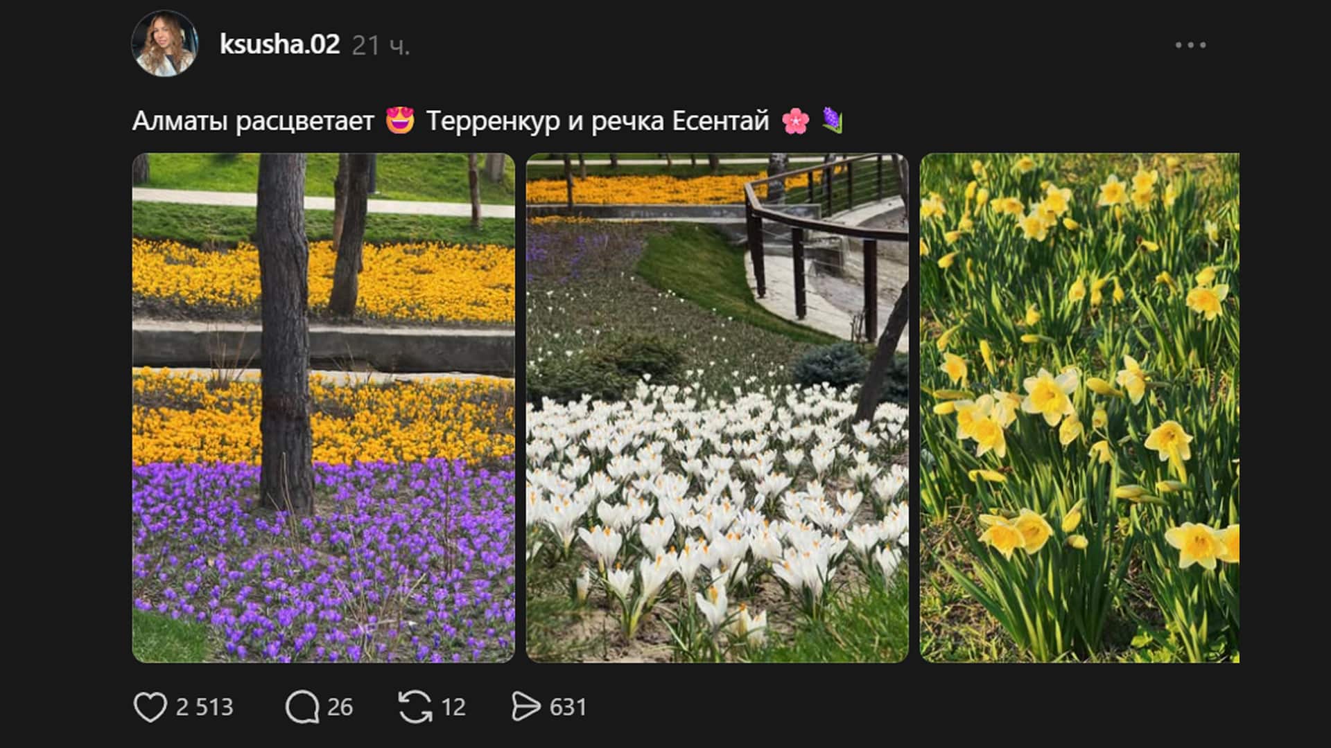Viewport: 1331px width, 748px height.
Task: Open ksusha.02's profile picture
Action: click(164, 44)
